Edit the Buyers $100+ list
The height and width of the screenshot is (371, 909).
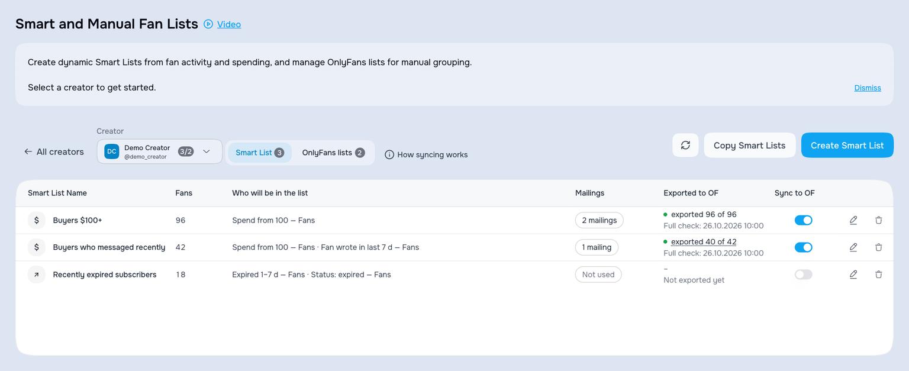[853, 220]
